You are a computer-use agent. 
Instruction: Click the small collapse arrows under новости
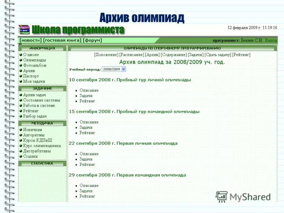(20, 44)
